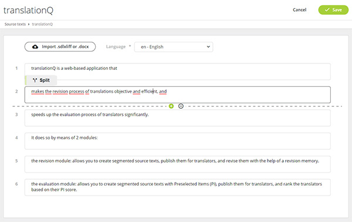The width and height of the screenshot is (352, 222).
Task: Click the minus remove-segment circle icon
Action: pyautogui.click(x=181, y=106)
